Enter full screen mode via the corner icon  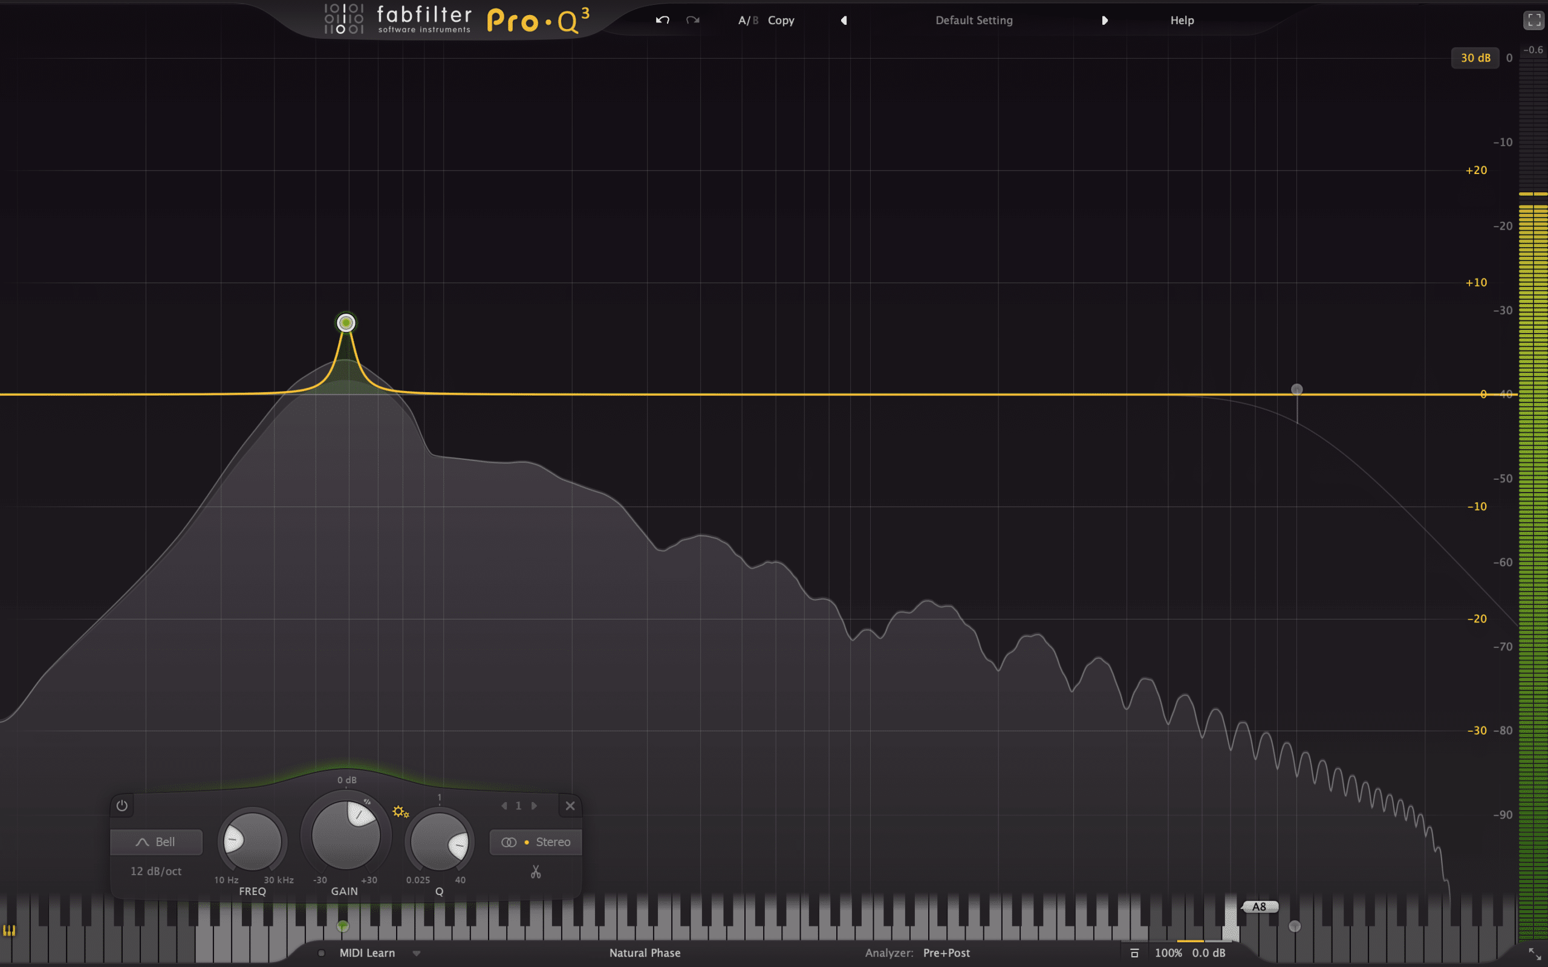(1534, 21)
